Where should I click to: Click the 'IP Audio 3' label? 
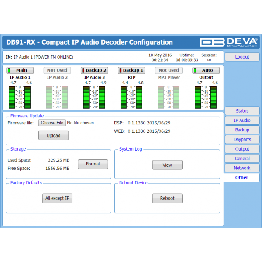(x=94, y=77)
